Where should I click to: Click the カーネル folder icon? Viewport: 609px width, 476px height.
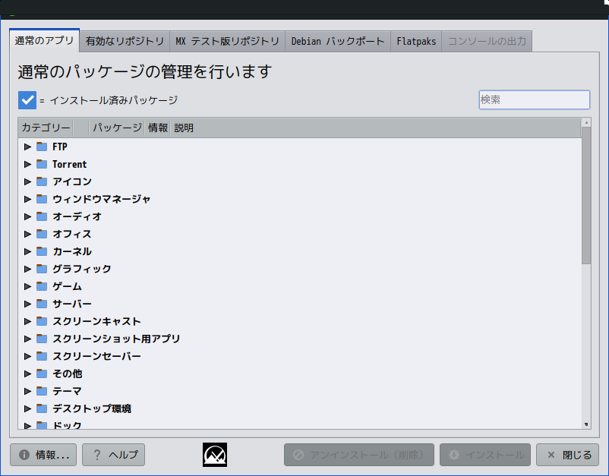[x=42, y=251]
